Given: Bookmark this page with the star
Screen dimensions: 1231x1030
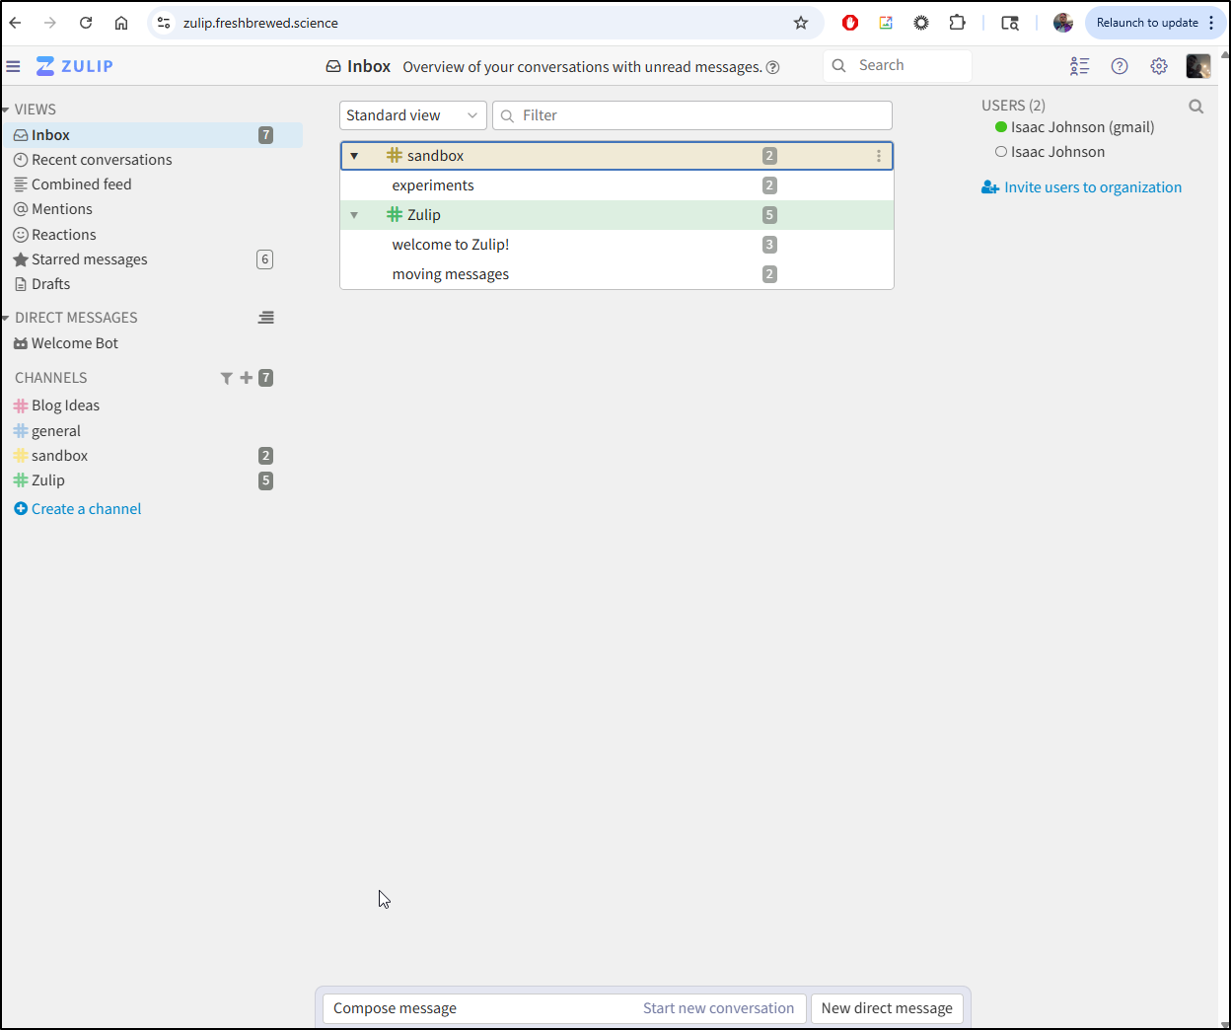Looking at the screenshot, I should pyautogui.click(x=801, y=23).
